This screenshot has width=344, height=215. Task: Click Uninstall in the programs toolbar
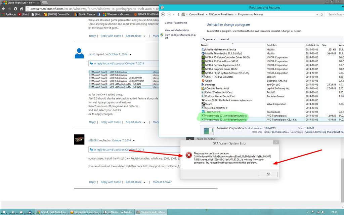pos(224,39)
